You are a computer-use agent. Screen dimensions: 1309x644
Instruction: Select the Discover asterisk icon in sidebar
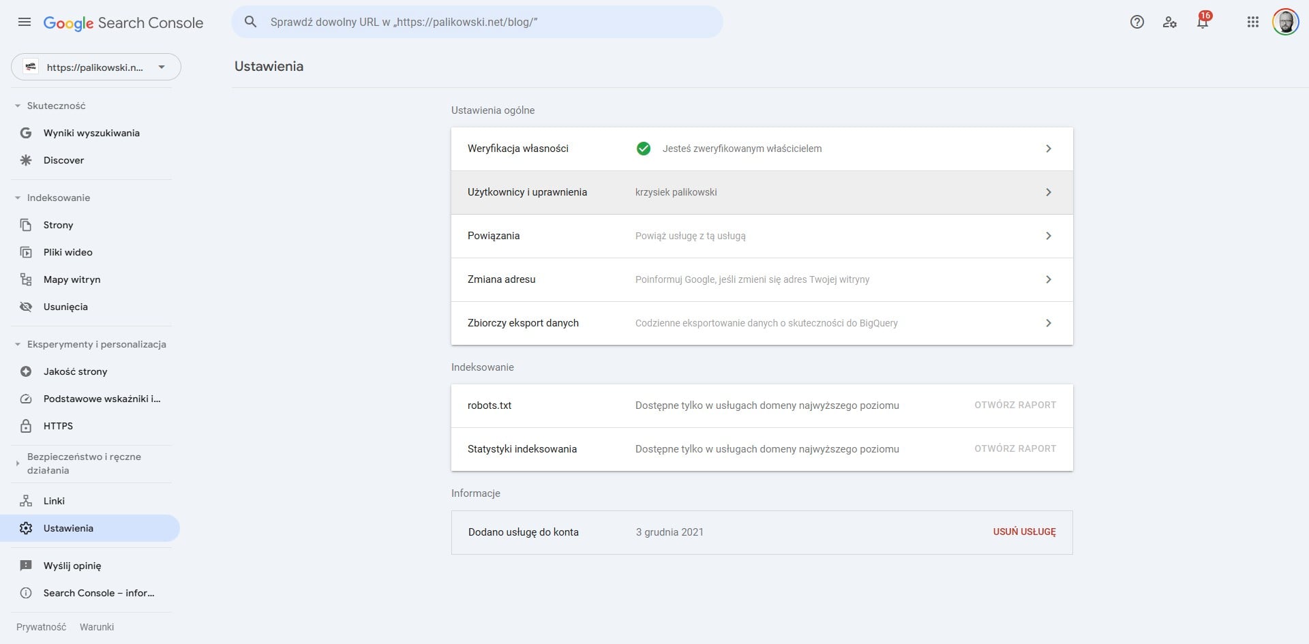coord(26,160)
